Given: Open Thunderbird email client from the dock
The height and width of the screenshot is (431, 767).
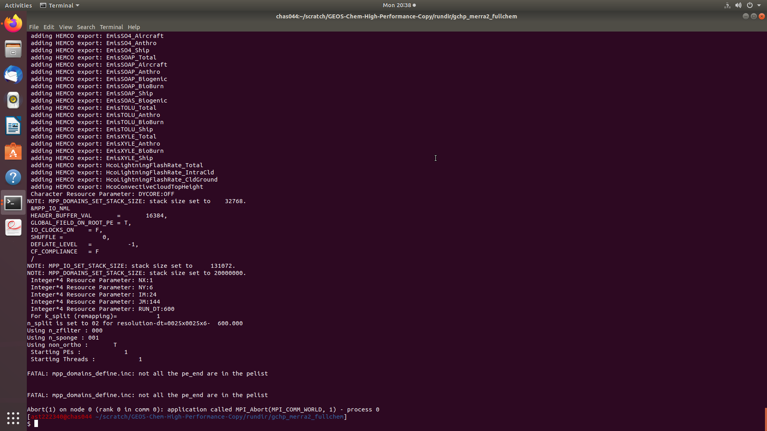Looking at the screenshot, I should pyautogui.click(x=13, y=75).
